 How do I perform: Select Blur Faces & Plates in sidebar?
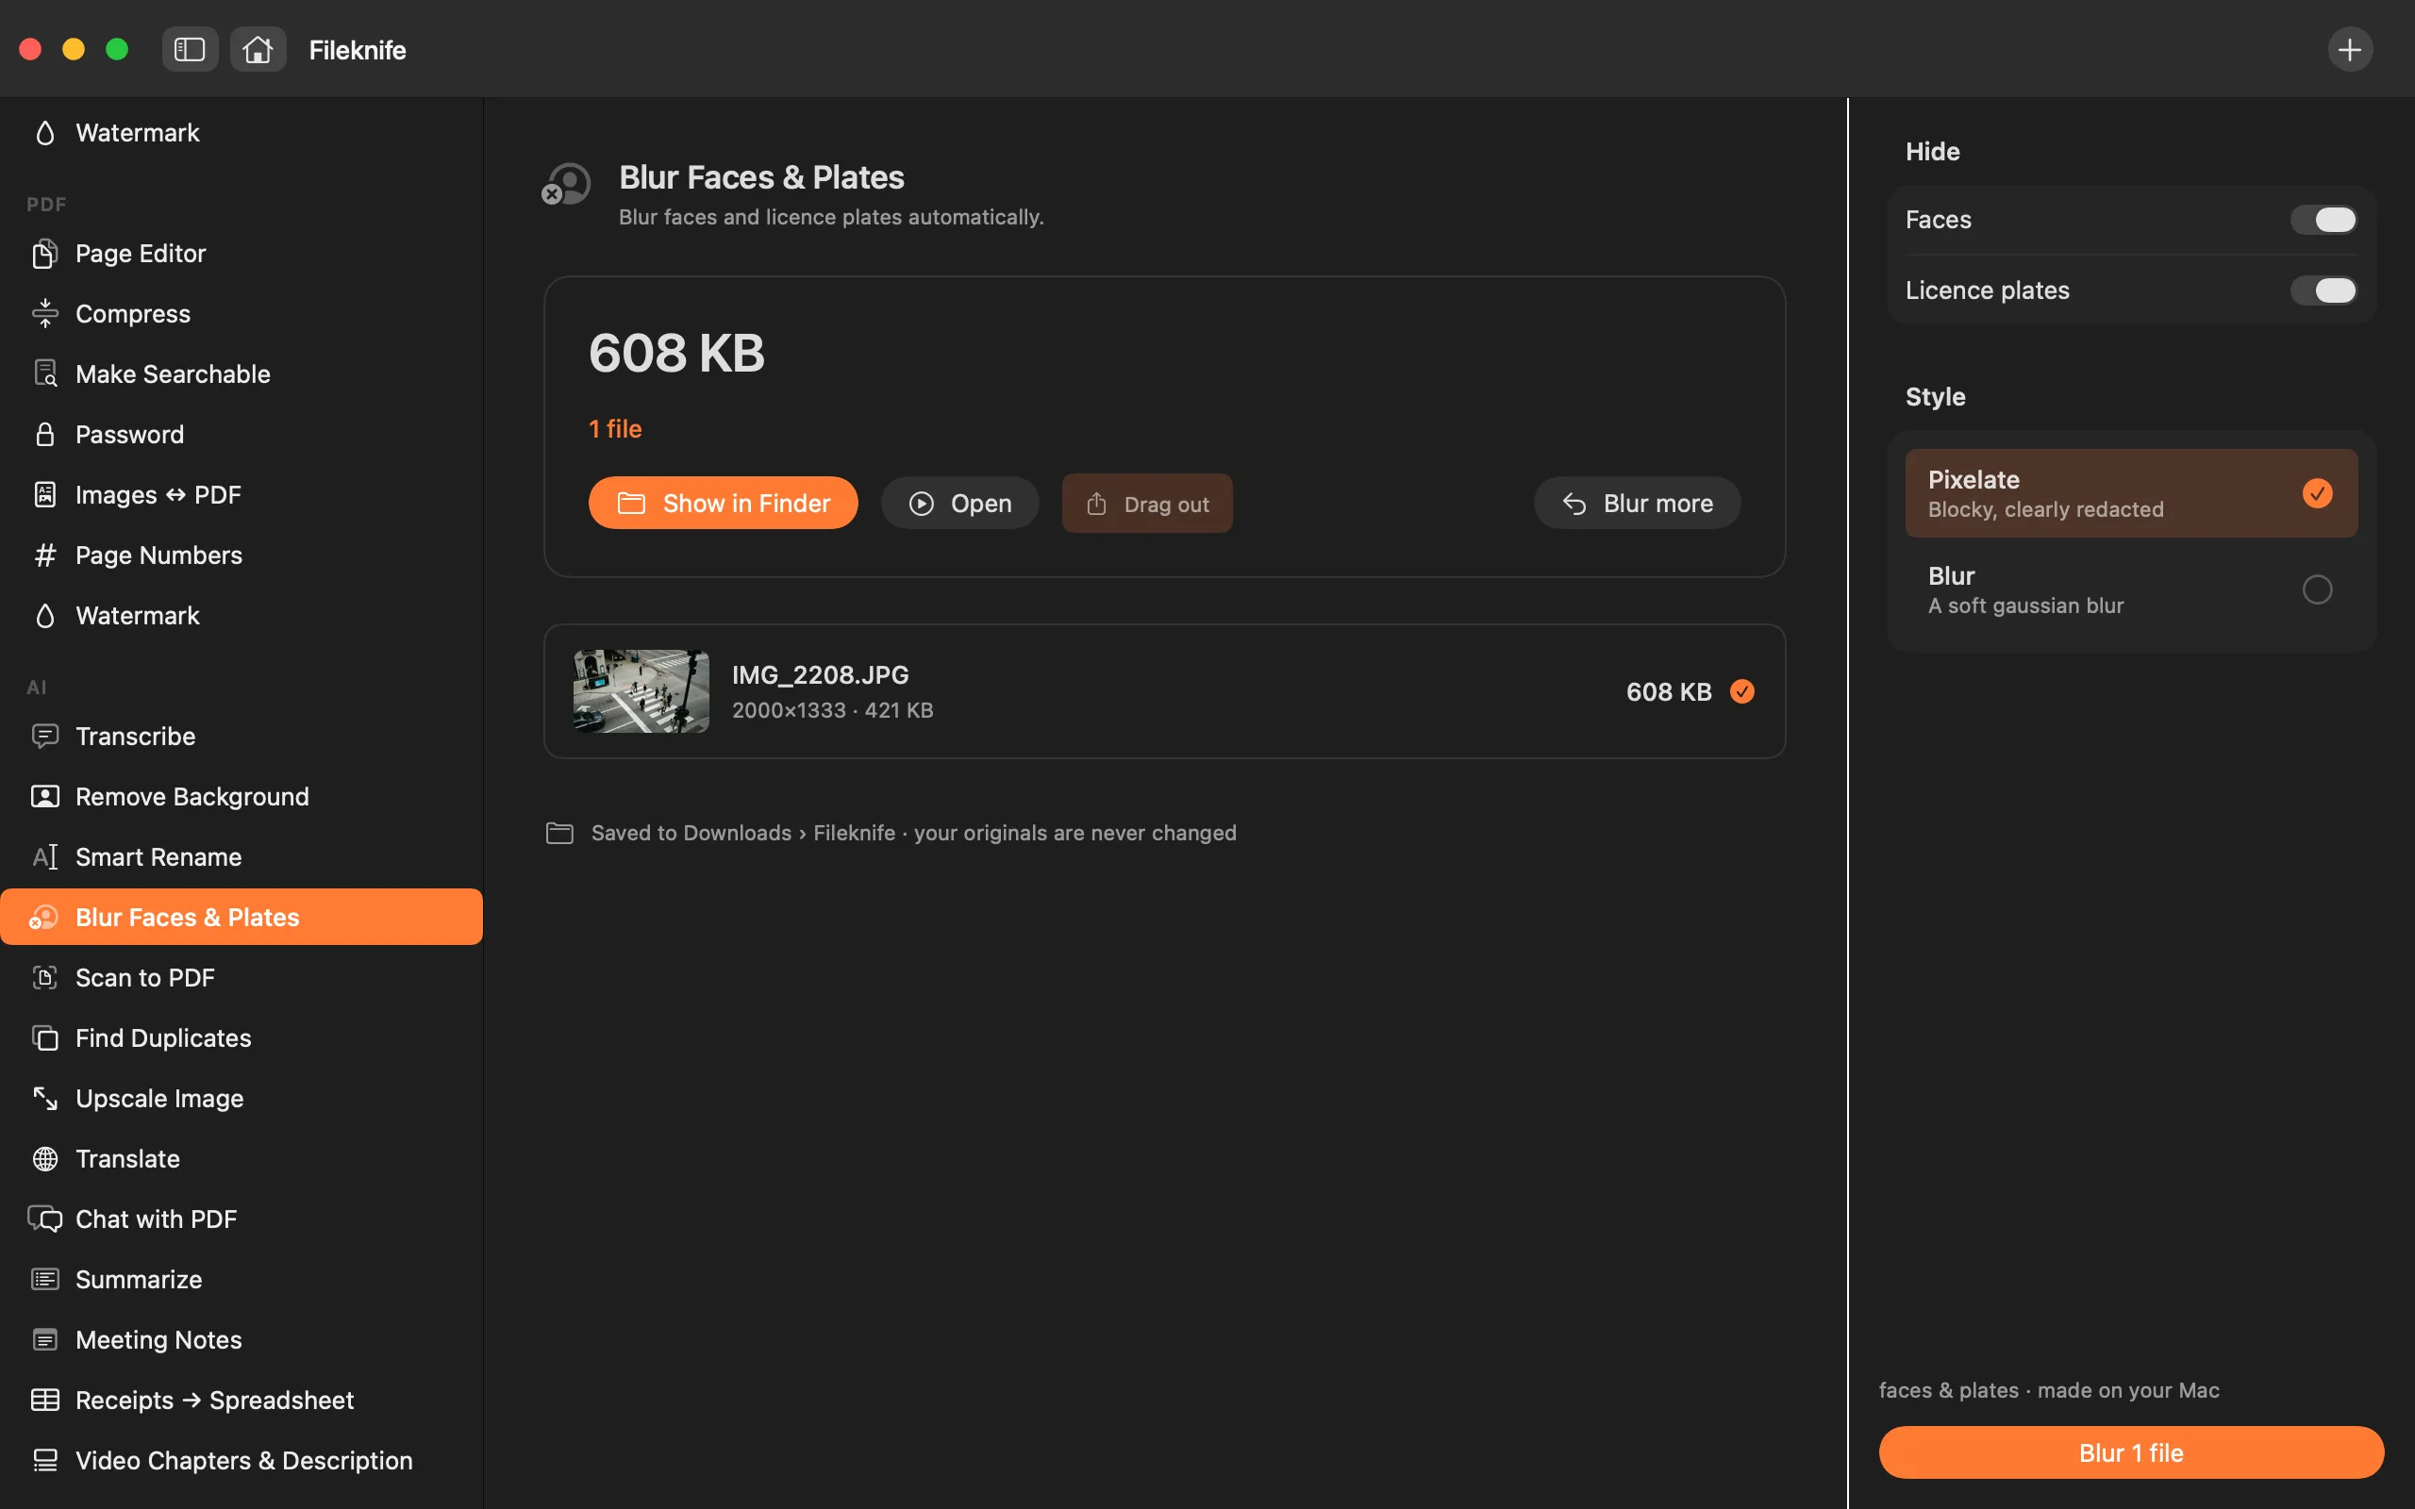point(241,917)
